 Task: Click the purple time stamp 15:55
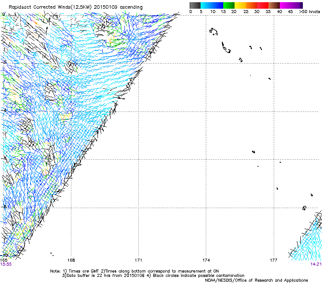pyautogui.click(x=6, y=264)
